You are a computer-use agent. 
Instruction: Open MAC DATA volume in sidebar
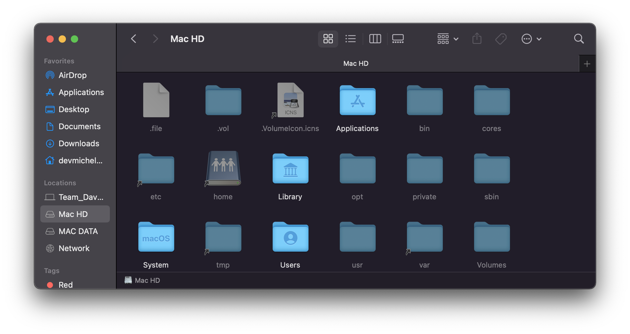[78, 231]
